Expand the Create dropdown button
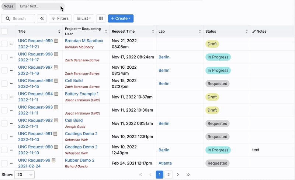The width and height of the screenshot is (295, 180). pos(121,18)
